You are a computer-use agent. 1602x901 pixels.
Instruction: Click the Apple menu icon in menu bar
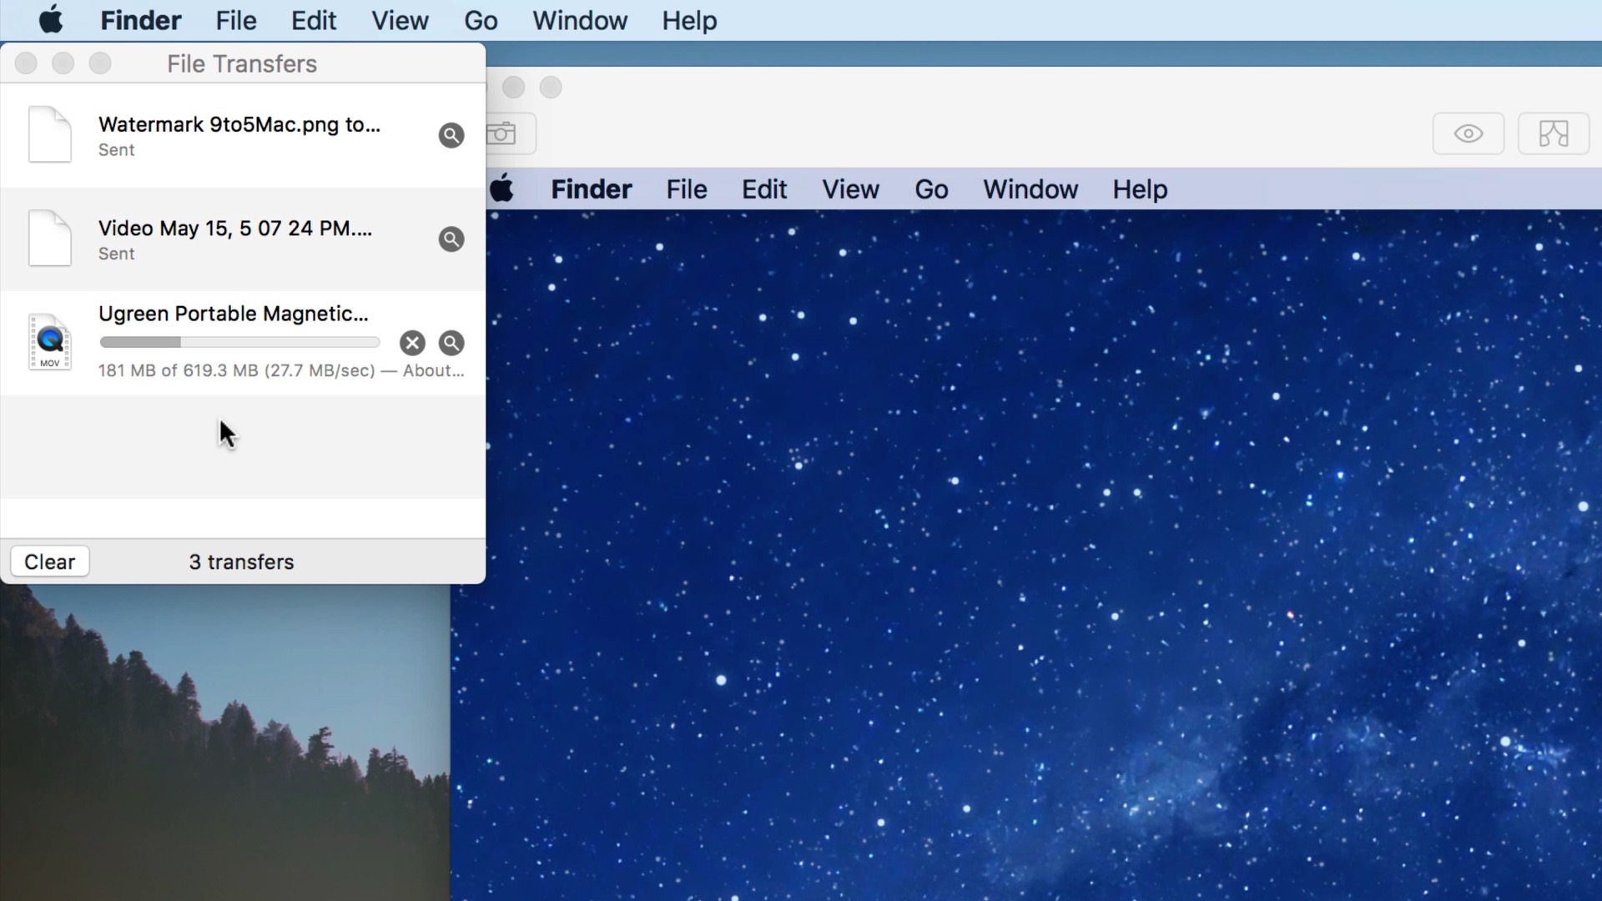[52, 20]
